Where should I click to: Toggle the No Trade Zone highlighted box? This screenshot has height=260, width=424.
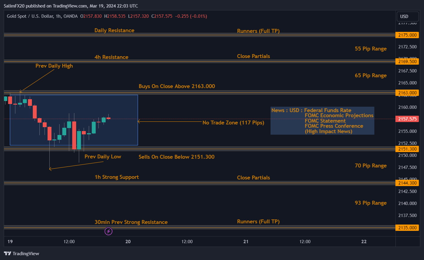[74, 120]
